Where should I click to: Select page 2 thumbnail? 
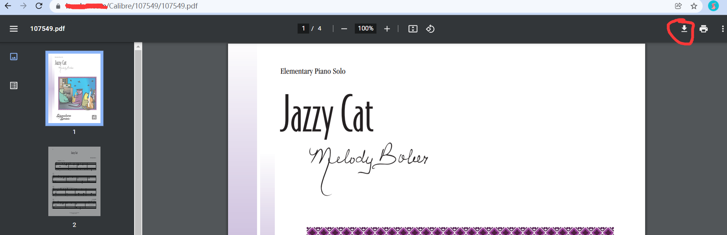point(74,181)
